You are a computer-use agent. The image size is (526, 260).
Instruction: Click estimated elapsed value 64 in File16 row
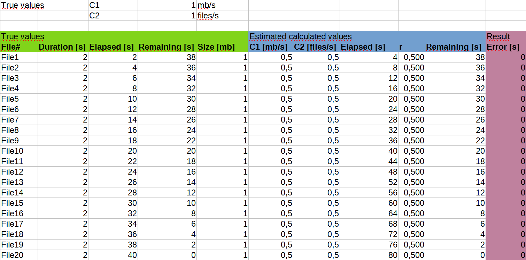tap(369, 213)
